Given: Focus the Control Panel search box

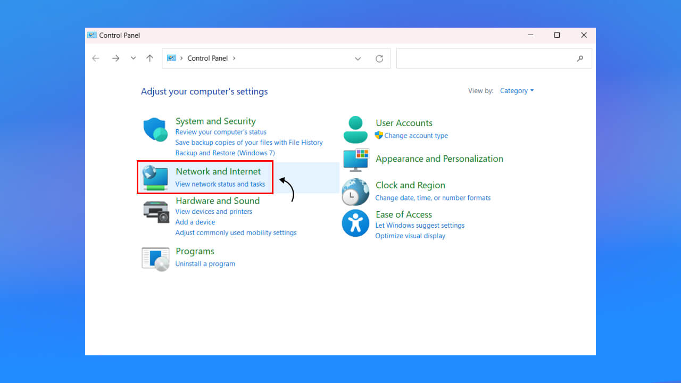Looking at the screenshot, I should [494, 59].
